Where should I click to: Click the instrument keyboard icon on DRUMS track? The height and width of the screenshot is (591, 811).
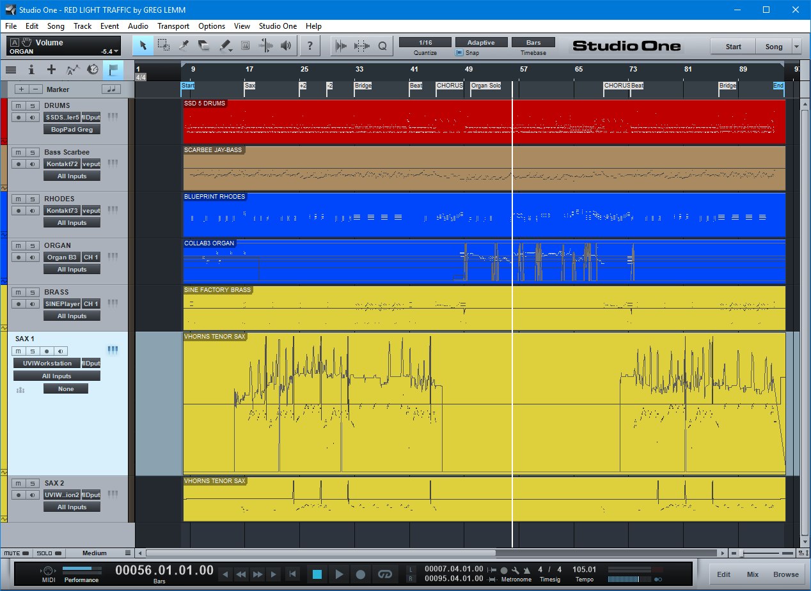click(x=113, y=116)
